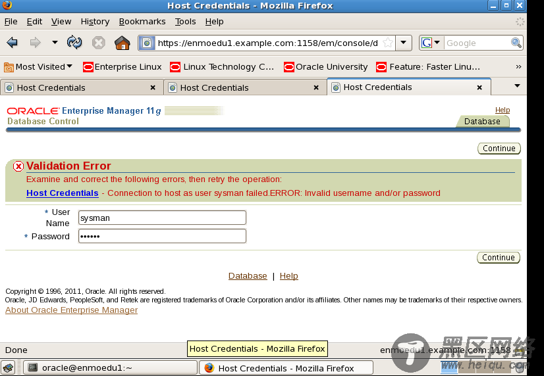Minimize the Firefox window

pyautogui.click(x=493, y=6)
